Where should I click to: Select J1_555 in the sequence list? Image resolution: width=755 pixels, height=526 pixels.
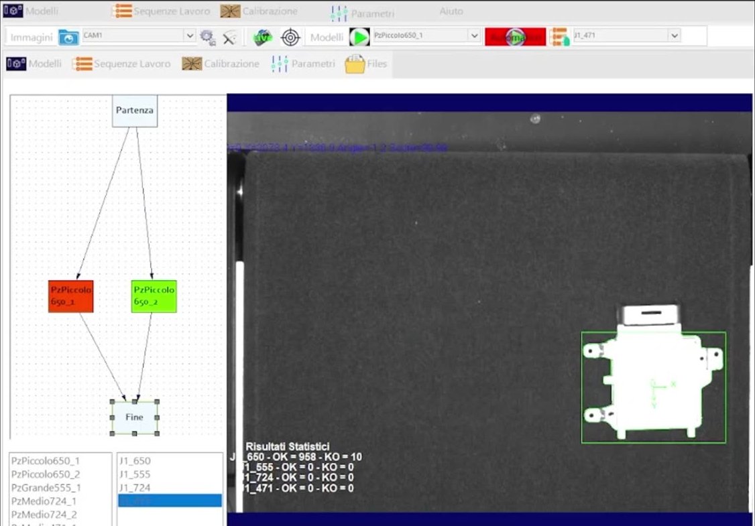click(x=135, y=474)
